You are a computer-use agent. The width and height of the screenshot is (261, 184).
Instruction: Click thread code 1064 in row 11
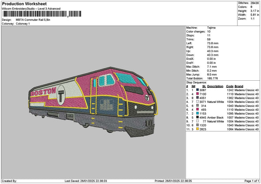pos(230,129)
